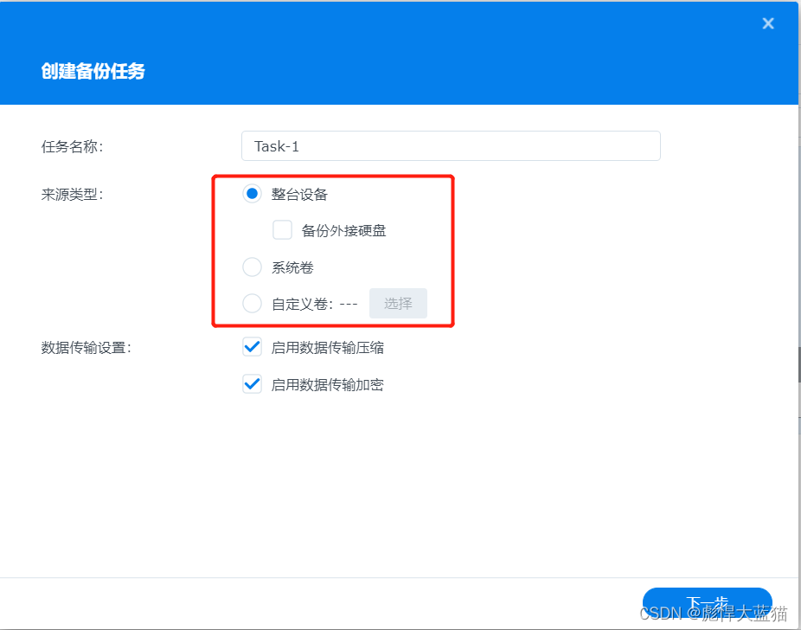Select the 系统卷 radio option

coord(252,267)
